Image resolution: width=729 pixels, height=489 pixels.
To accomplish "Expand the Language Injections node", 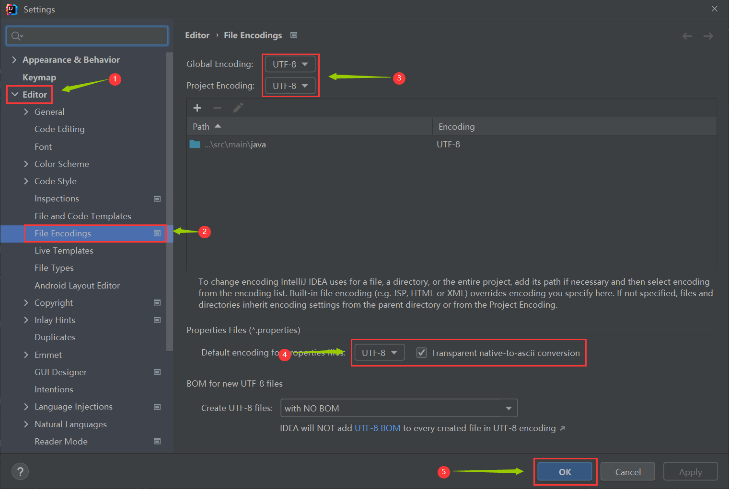I will click(26, 407).
